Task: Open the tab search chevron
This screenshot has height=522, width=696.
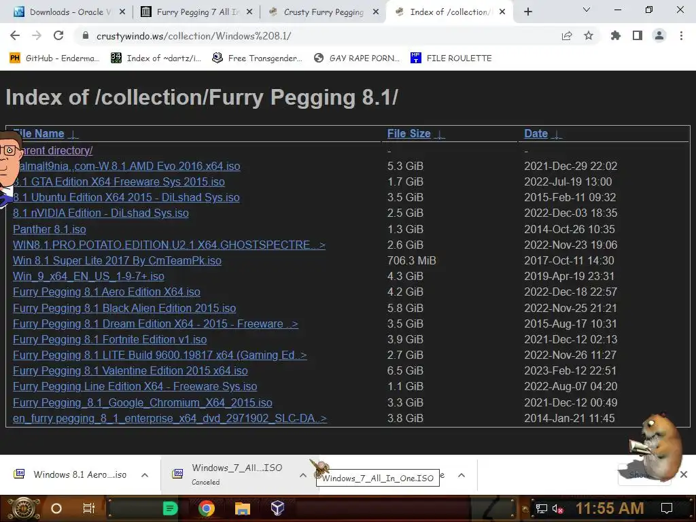Action: 587,10
